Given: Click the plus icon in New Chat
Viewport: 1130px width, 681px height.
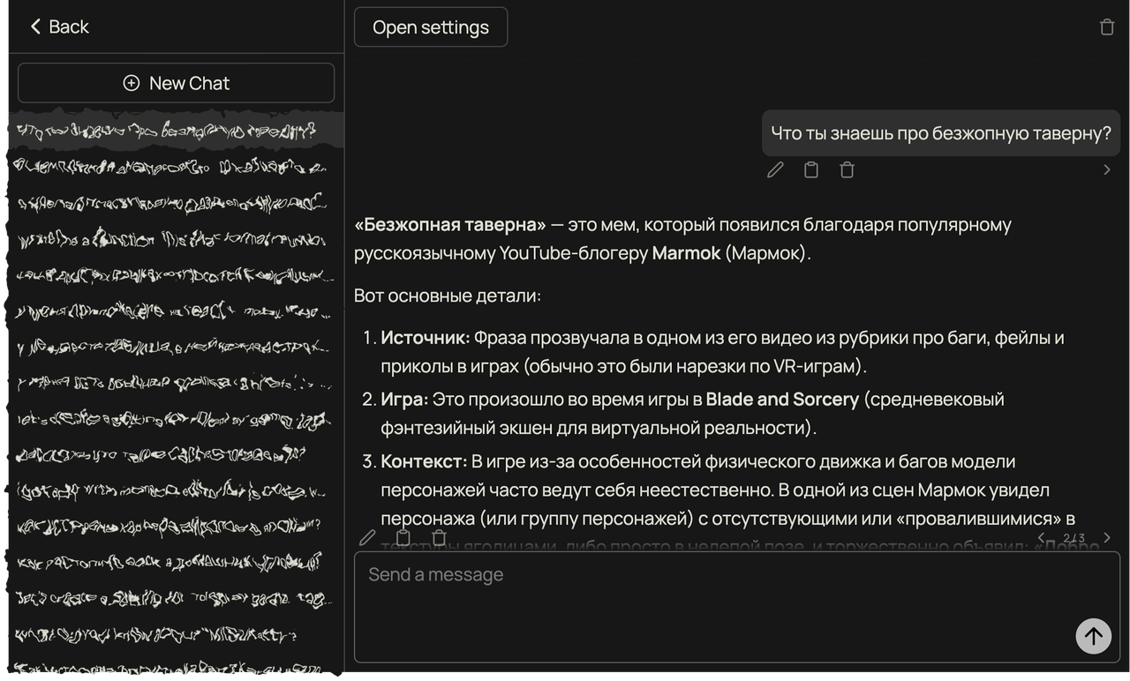Looking at the screenshot, I should [x=132, y=83].
